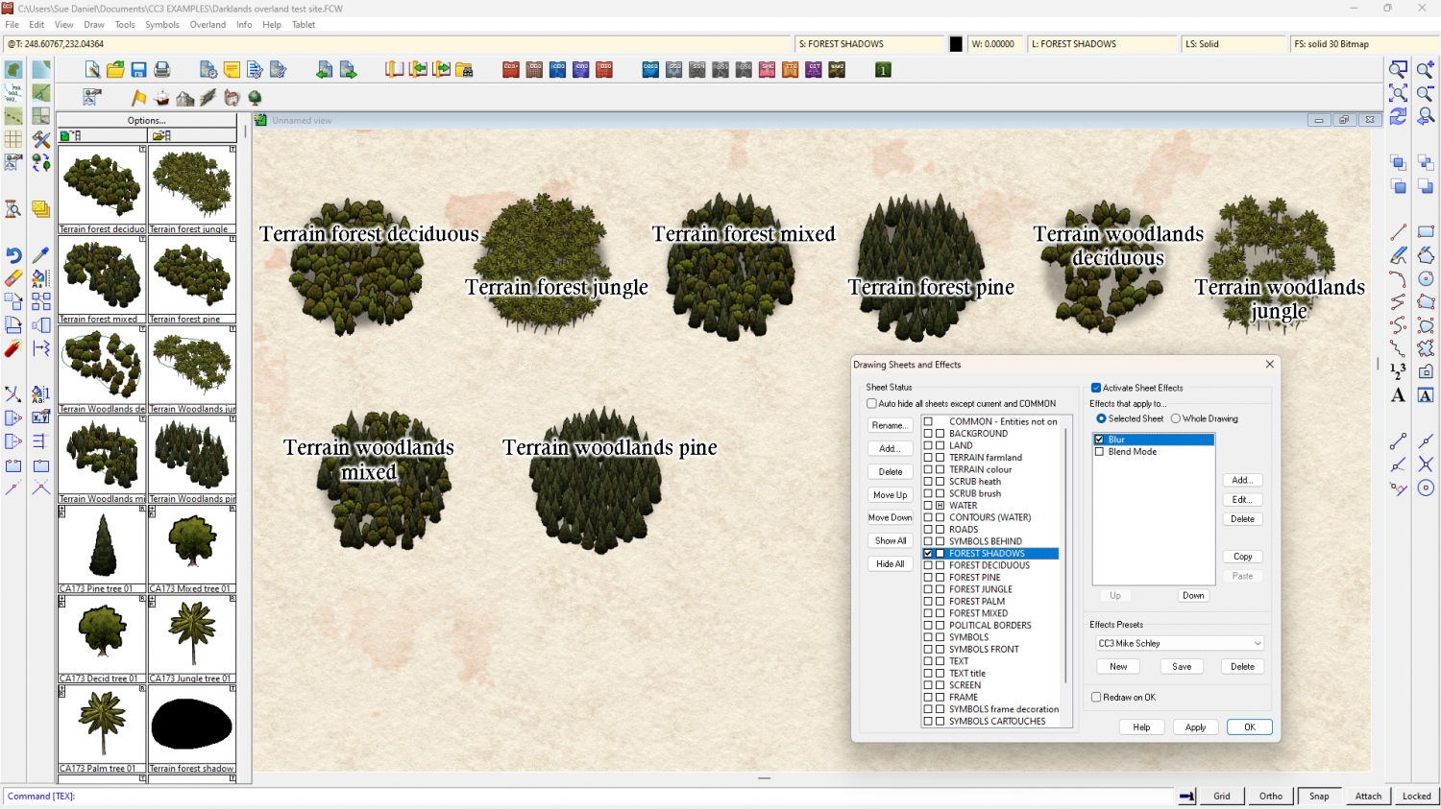Click the Apply button in dialog

1195,727
